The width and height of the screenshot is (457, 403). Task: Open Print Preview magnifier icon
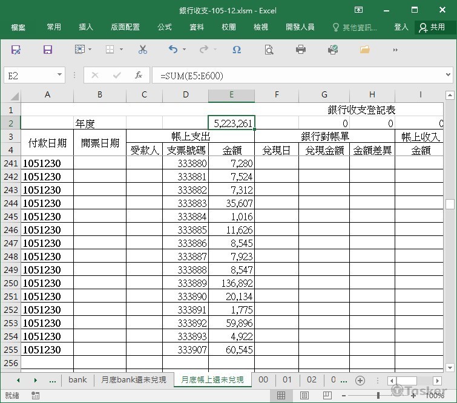(x=269, y=50)
